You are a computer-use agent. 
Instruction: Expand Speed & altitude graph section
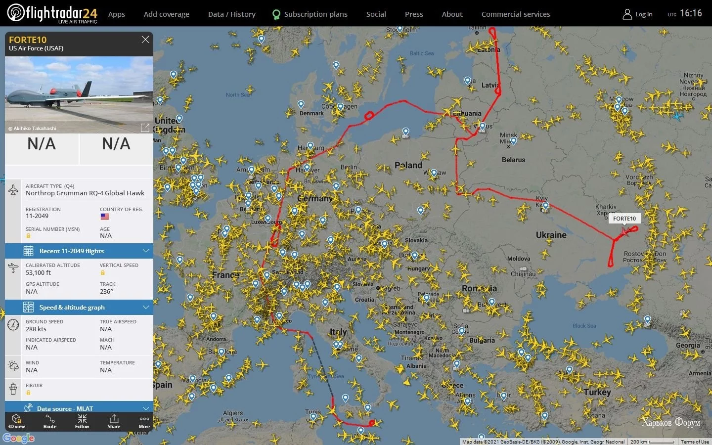[79, 307]
